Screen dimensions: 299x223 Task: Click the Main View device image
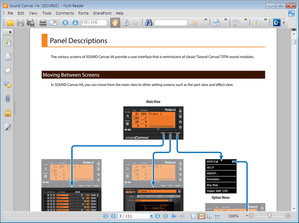(153, 123)
